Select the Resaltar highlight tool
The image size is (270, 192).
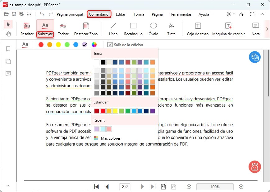(27, 29)
